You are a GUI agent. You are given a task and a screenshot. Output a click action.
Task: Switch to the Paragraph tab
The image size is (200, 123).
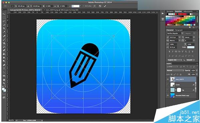pyautogui.click(x=179, y=30)
